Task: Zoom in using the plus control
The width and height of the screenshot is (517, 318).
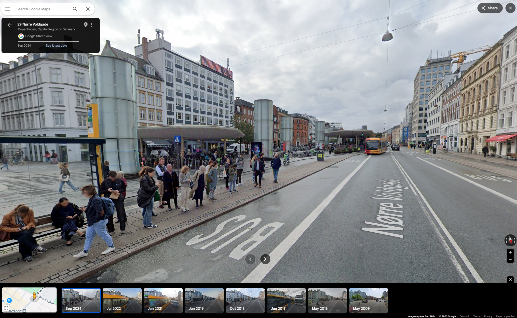Action: click(x=510, y=252)
